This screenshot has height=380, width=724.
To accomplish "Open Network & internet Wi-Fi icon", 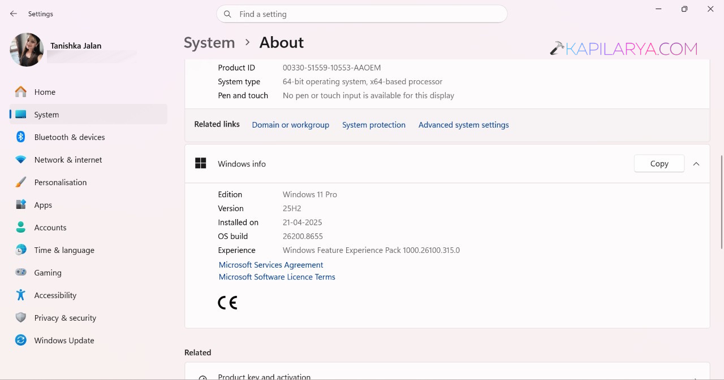I will 21,160.
